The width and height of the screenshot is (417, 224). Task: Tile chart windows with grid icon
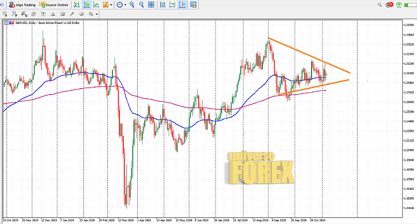151,5
